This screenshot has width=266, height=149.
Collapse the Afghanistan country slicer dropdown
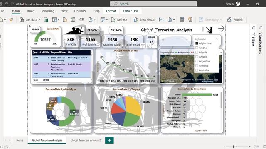217,39
